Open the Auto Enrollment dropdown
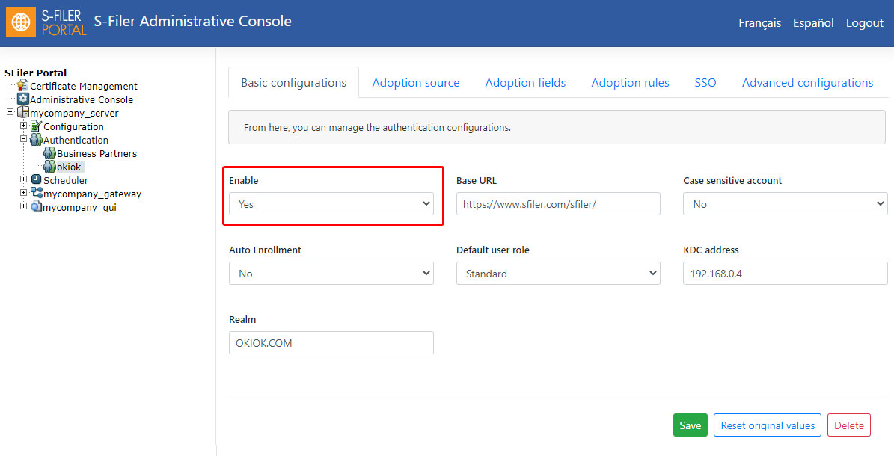The height and width of the screenshot is (456, 894). point(331,274)
